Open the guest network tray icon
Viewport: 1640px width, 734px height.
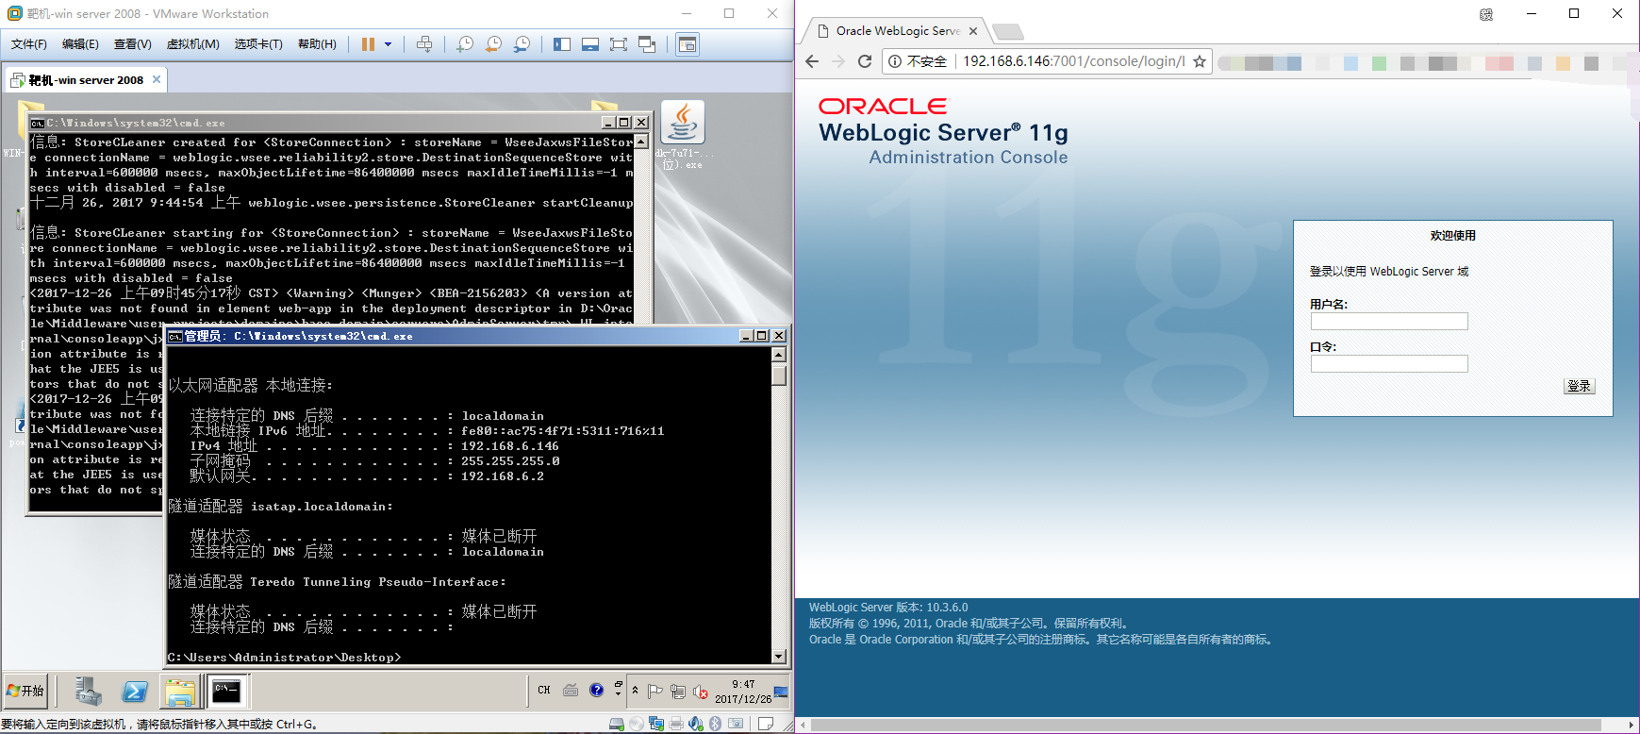[678, 692]
